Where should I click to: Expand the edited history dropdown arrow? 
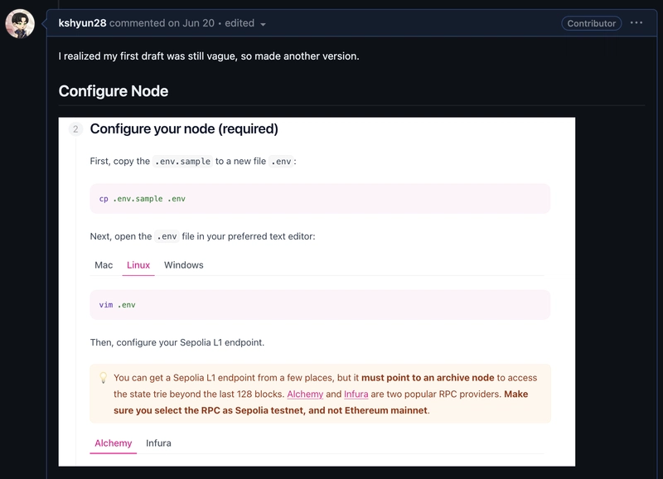pyautogui.click(x=263, y=24)
